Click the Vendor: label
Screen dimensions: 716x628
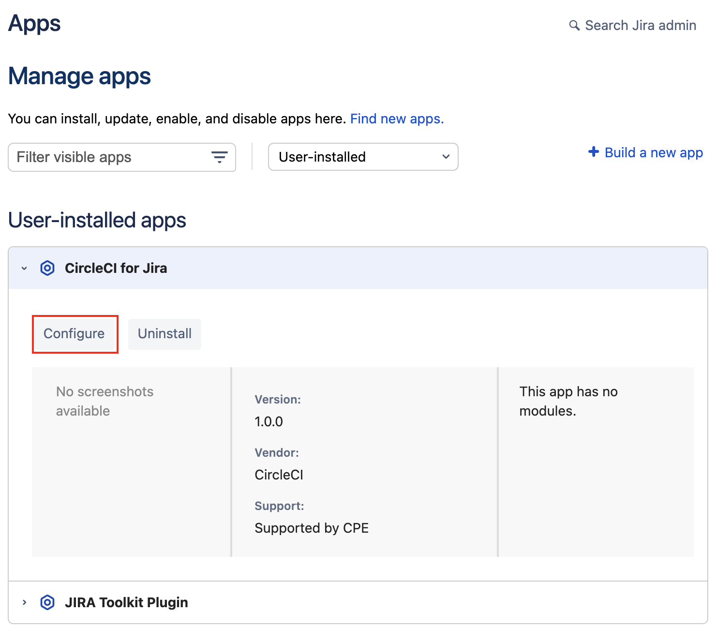pyautogui.click(x=277, y=453)
